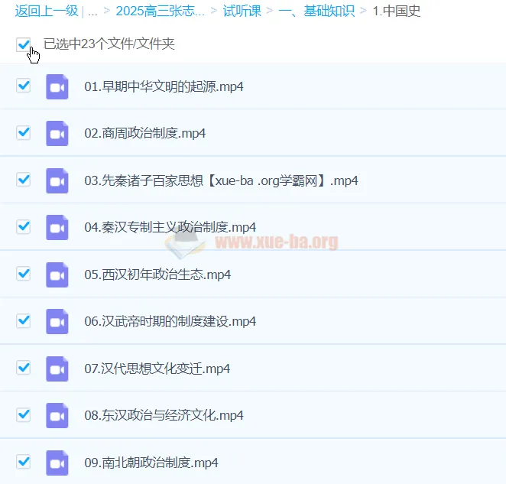The height and width of the screenshot is (484, 506).
Task: Toggle the select-all checkbox at top
Action: [x=24, y=45]
